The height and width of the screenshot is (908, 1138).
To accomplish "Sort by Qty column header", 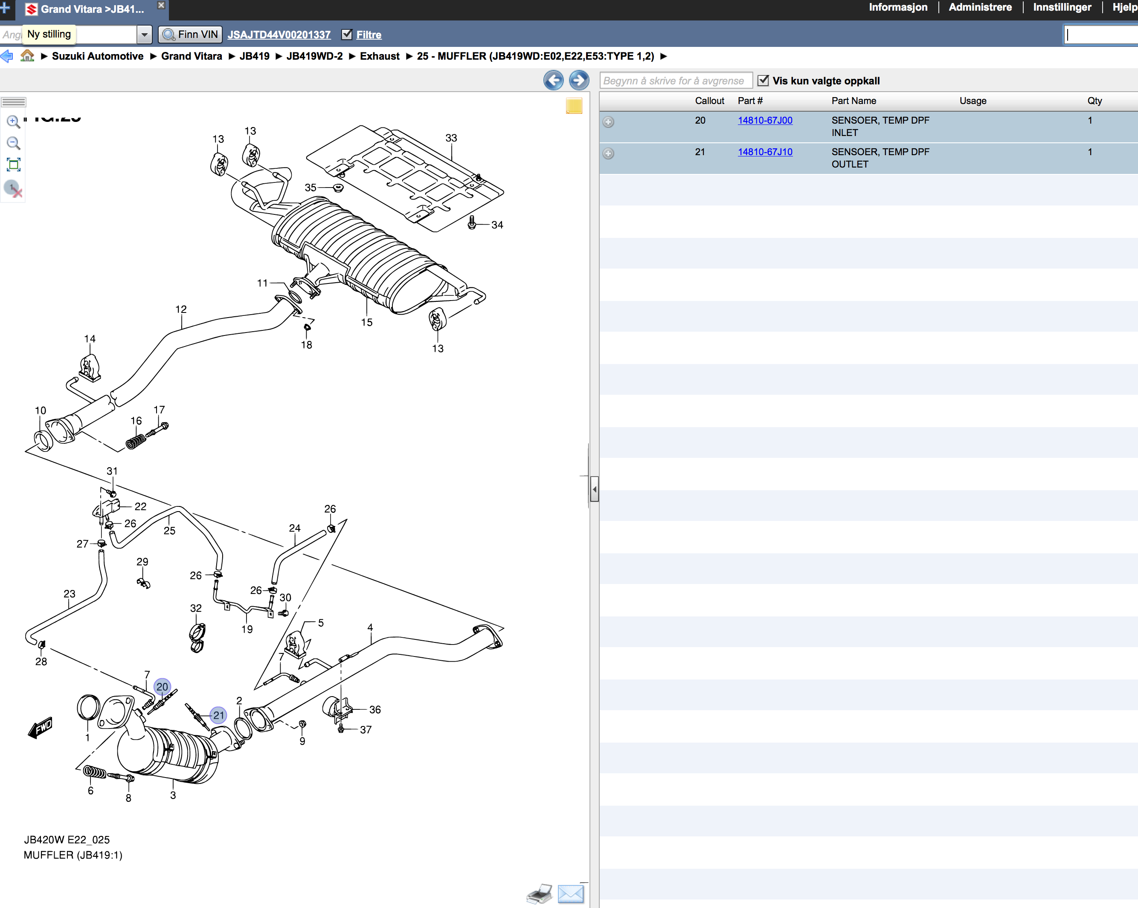I will point(1094,101).
